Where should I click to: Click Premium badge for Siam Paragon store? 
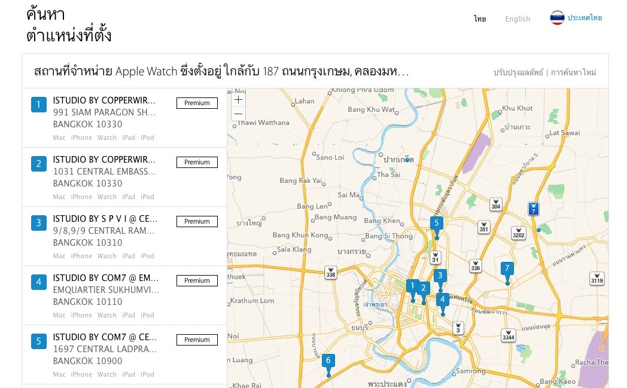click(x=197, y=103)
